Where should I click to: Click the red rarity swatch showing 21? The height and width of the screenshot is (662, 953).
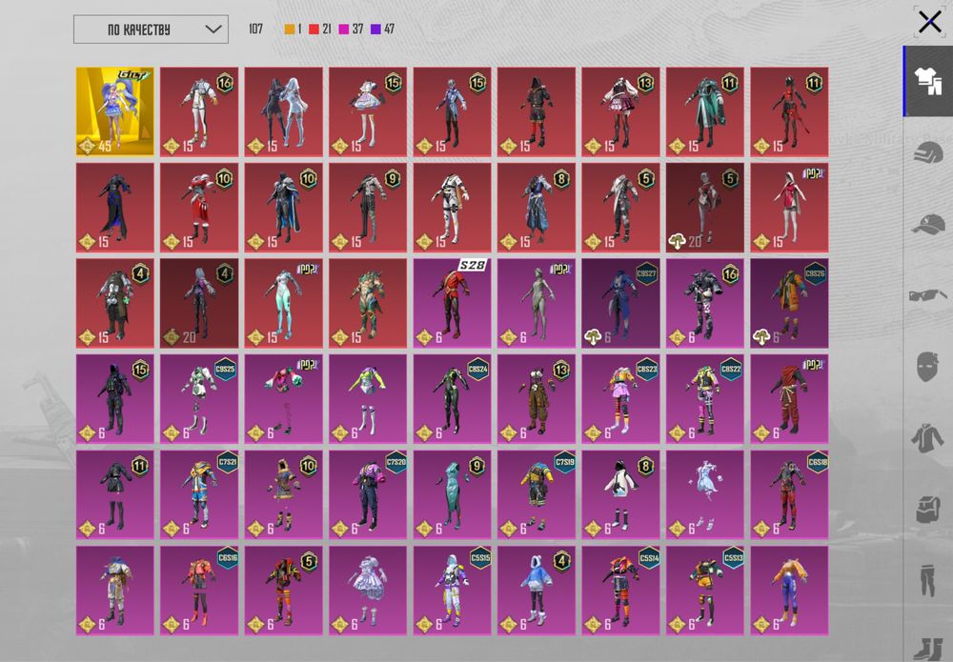point(314,30)
